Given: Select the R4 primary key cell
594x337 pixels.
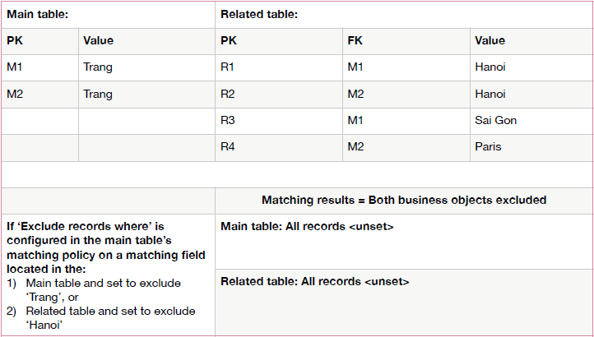Looking at the screenshot, I should (229, 146).
